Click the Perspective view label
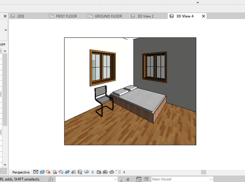This screenshot has height=182, width=245. point(21,172)
